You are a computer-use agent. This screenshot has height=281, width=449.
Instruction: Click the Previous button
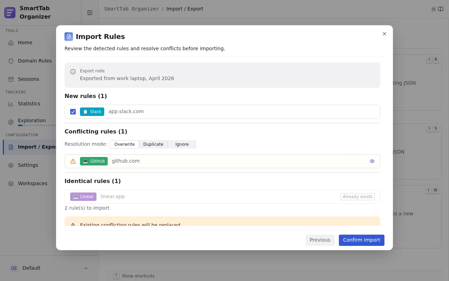click(x=320, y=240)
